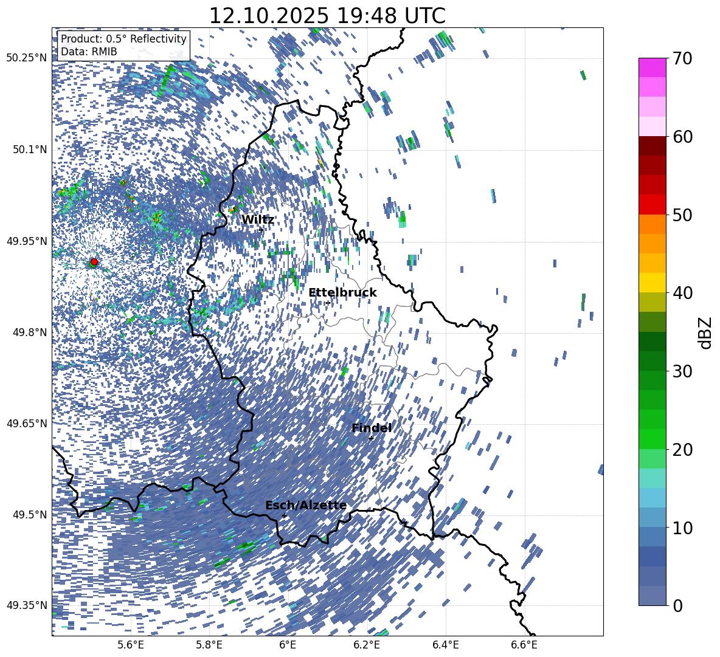Click the Esch/Alzette city label
This screenshot has width=720, height=657.
pyautogui.click(x=306, y=506)
